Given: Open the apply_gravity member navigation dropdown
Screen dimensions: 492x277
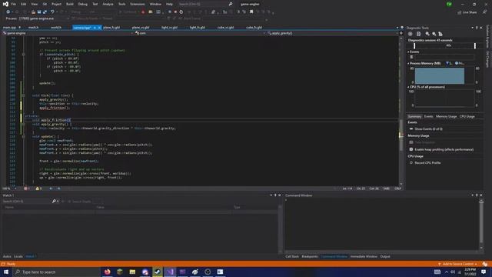Looking at the screenshot, I should [333, 33].
